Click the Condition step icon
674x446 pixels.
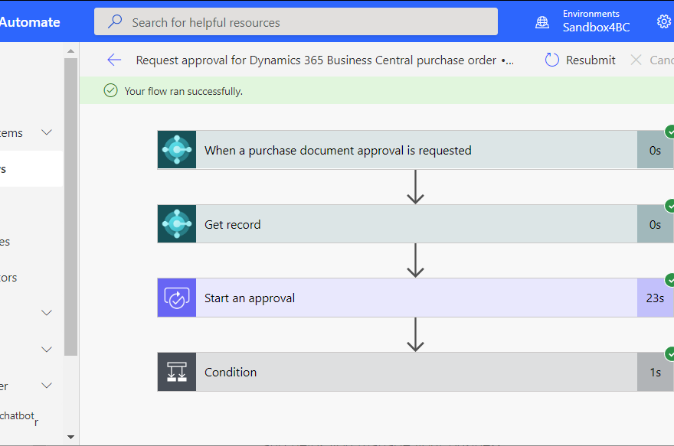pos(177,372)
